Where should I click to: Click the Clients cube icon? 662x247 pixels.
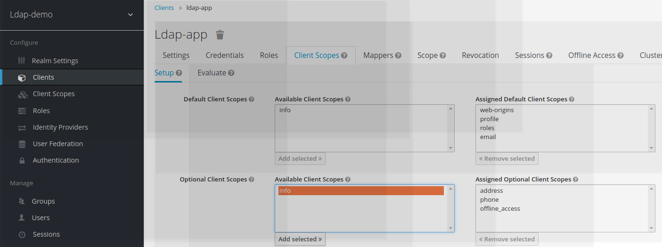(x=22, y=78)
